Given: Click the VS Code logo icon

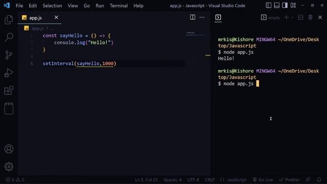Looking at the screenshot, I should (x=7, y=6).
